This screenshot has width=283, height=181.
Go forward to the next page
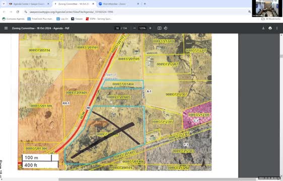pyautogui.click(x=11, y=12)
